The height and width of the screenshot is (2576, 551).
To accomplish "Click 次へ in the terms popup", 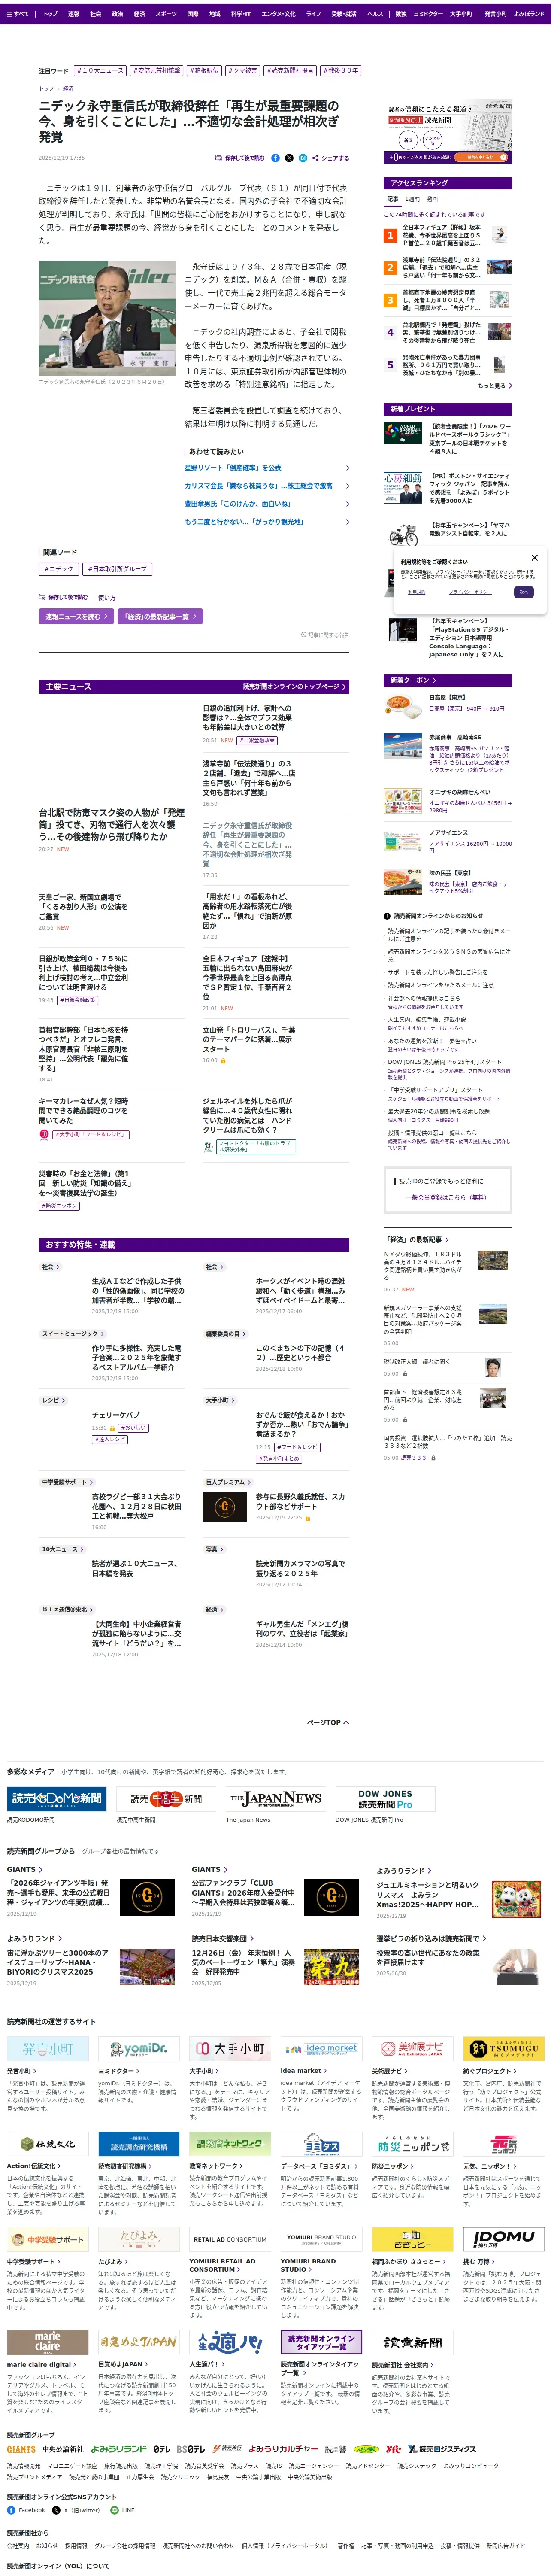I will 523,592.
